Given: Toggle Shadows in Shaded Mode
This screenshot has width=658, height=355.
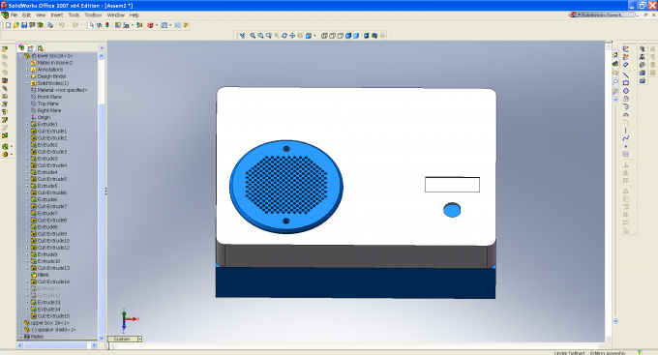Looking at the screenshot, I should point(366,36).
